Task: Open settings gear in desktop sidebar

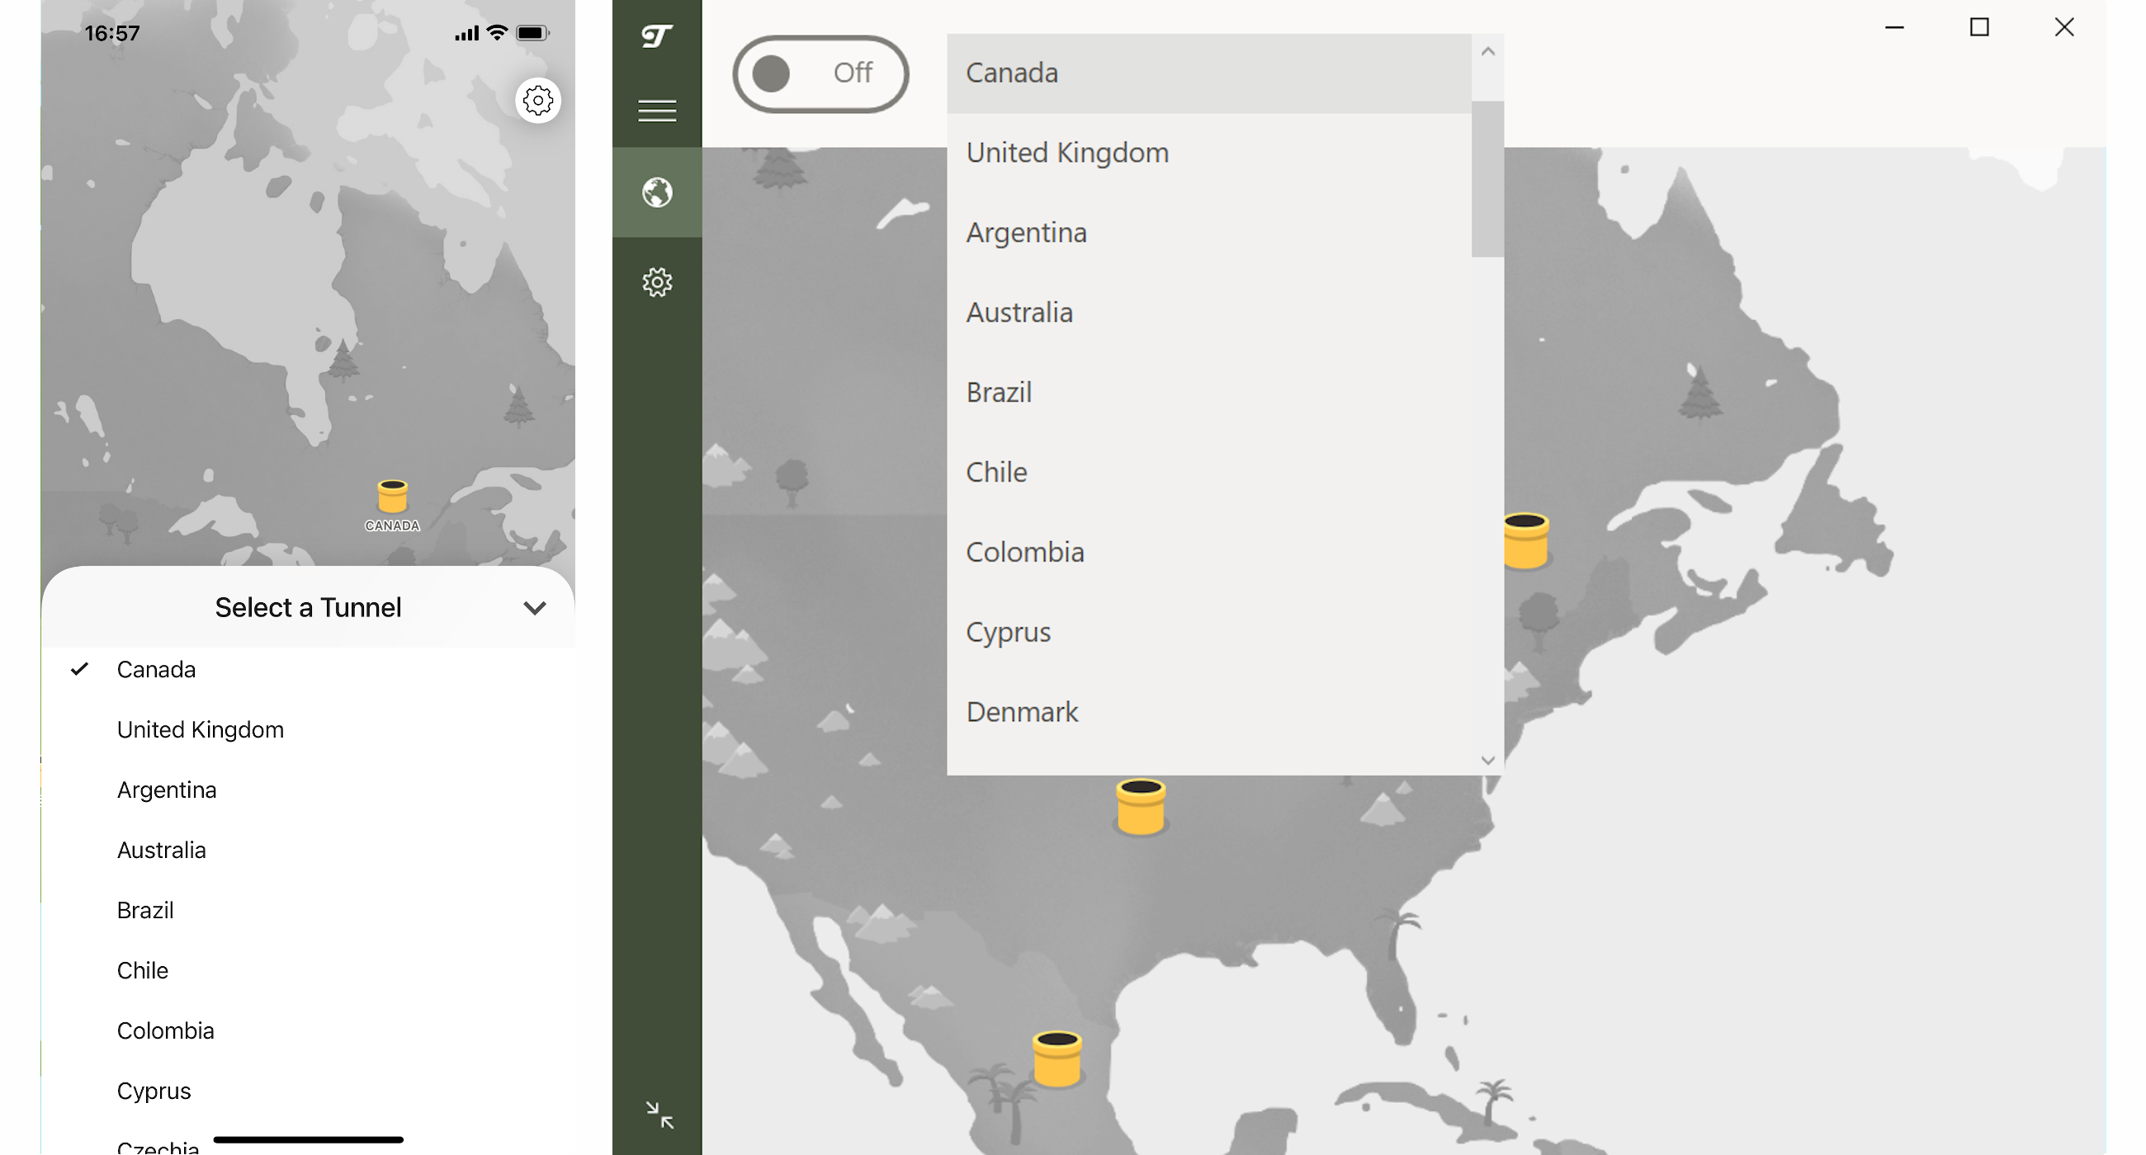Action: [x=656, y=282]
